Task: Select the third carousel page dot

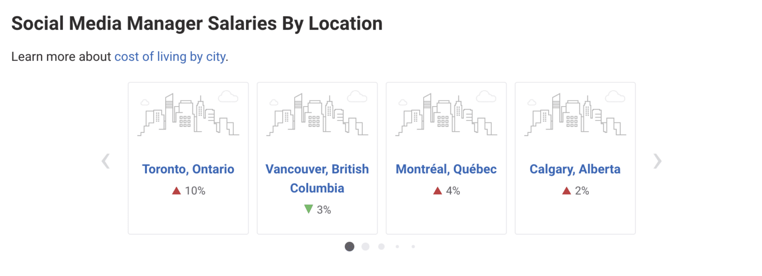Action: coord(381,246)
